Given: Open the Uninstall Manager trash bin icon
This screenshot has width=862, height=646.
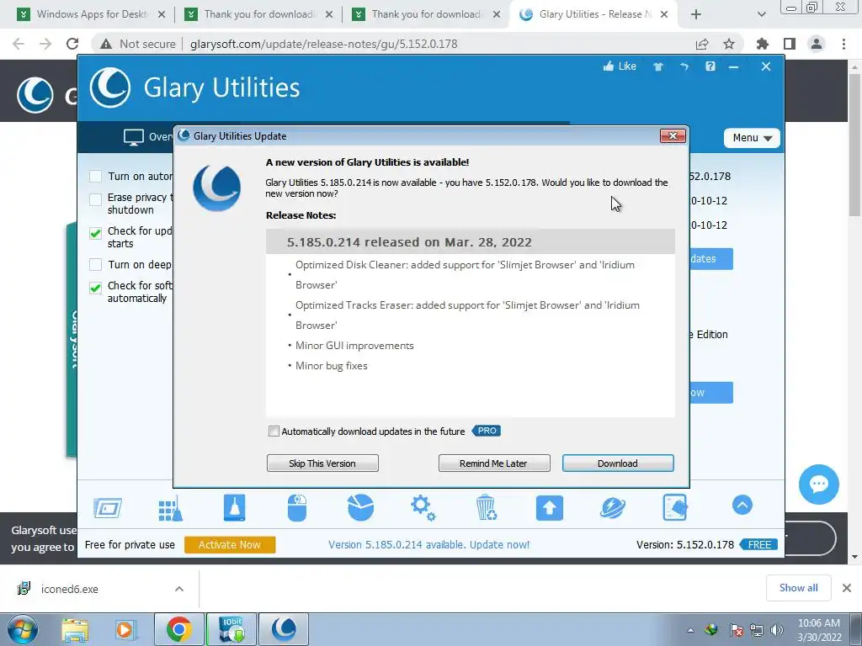Looking at the screenshot, I should coord(487,507).
